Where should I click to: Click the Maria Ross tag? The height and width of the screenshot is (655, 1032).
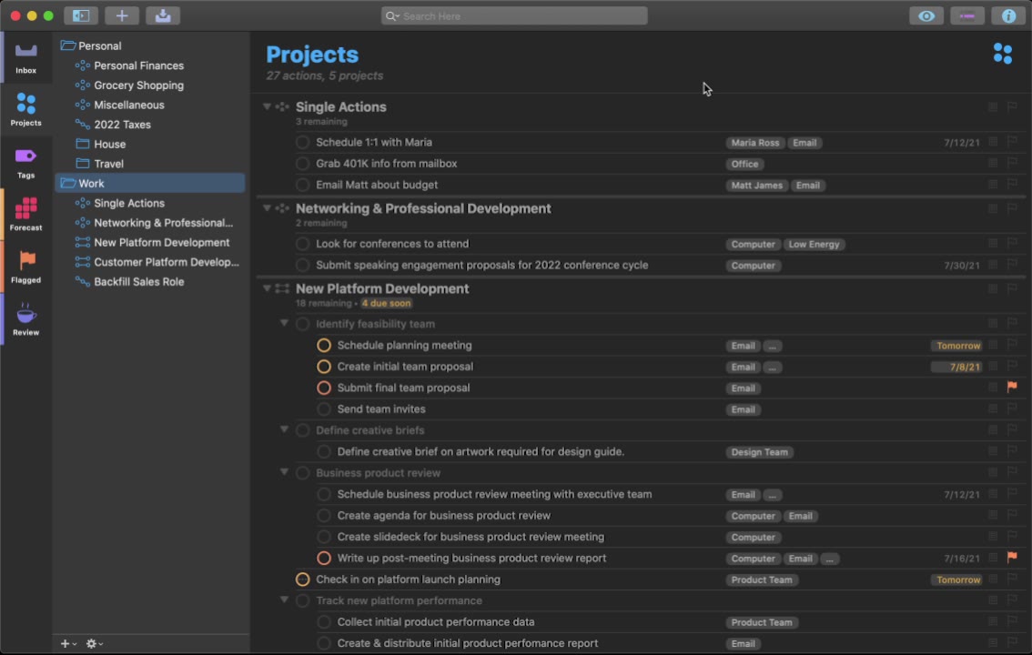(755, 143)
